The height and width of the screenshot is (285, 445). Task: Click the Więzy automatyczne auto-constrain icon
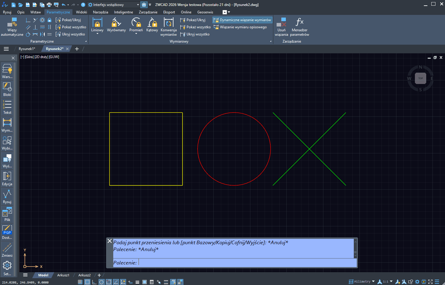tap(12, 22)
